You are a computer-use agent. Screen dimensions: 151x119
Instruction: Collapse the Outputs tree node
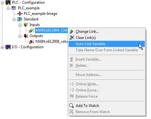pyautogui.click(x=20, y=36)
